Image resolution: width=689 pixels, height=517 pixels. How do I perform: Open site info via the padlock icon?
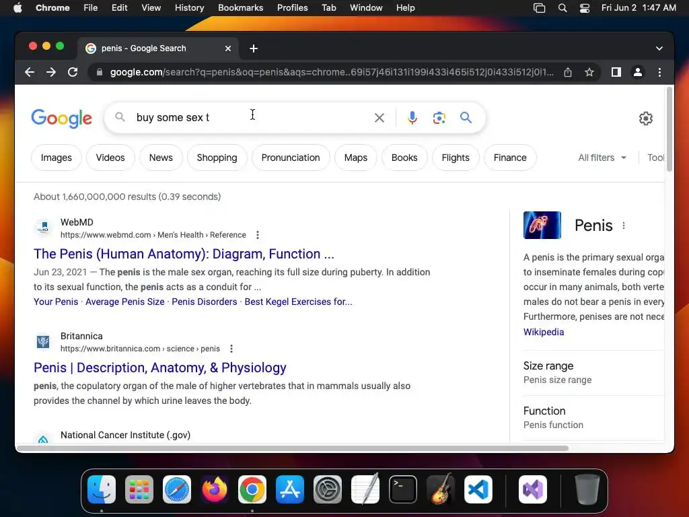click(x=100, y=72)
